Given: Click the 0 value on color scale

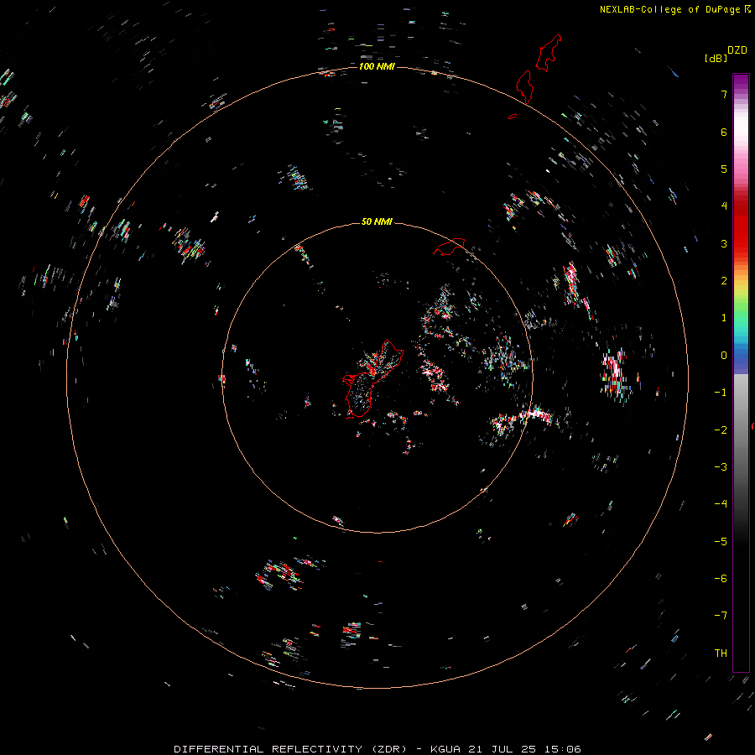Looking at the screenshot, I should (x=724, y=355).
